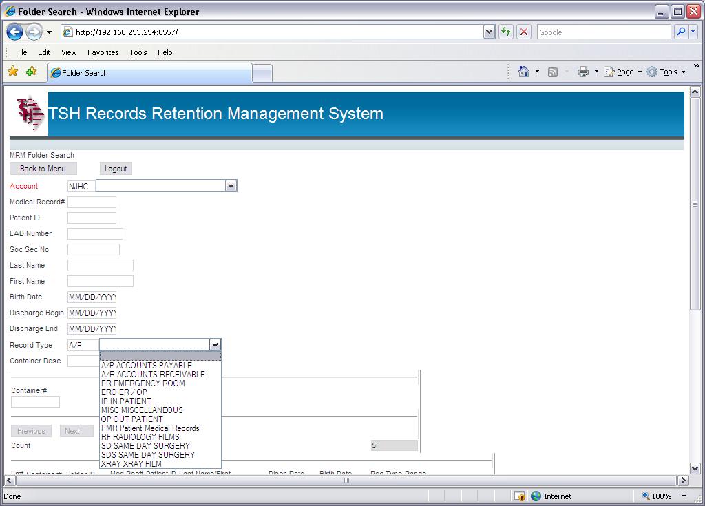Collapse the Record Type dropdown arrow

[x=215, y=344]
